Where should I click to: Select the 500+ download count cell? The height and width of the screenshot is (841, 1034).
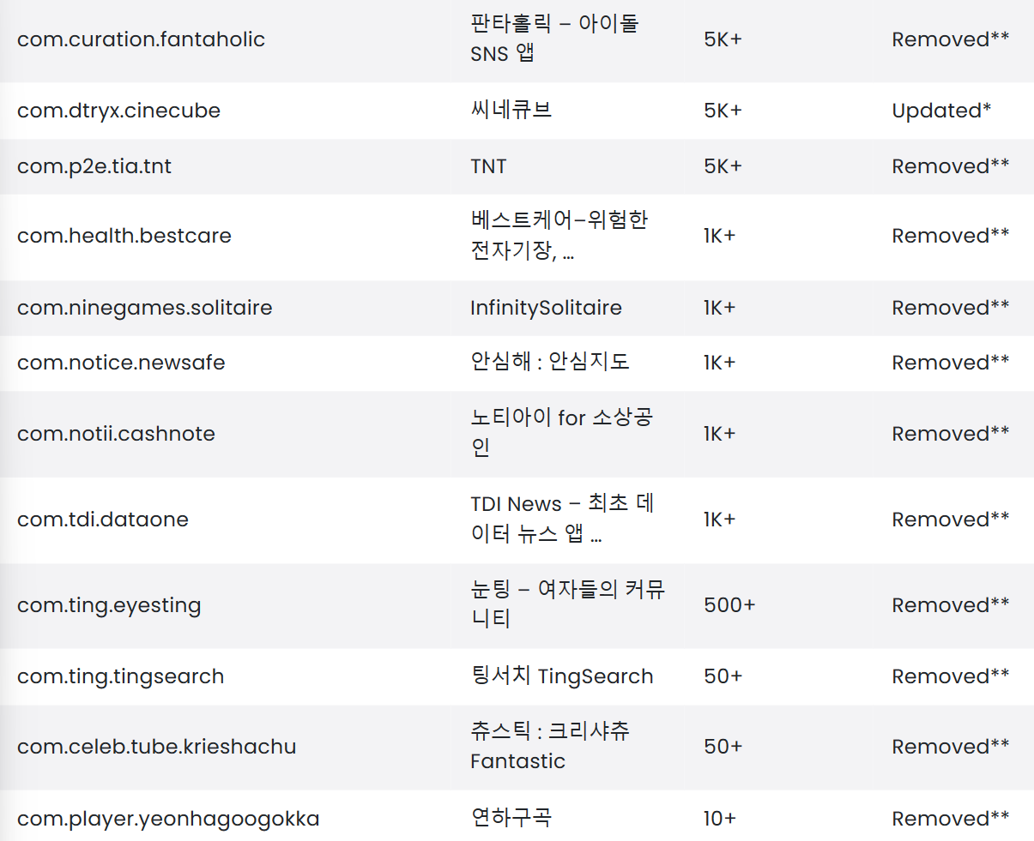(x=729, y=605)
